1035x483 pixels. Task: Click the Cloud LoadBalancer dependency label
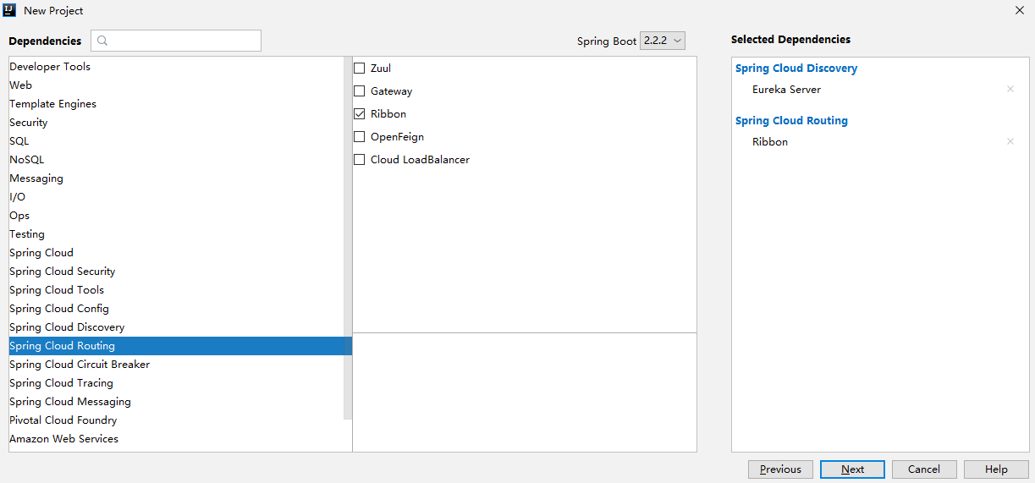(x=420, y=160)
